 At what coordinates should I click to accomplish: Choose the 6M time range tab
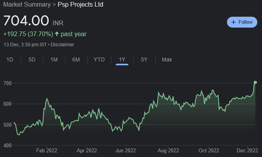click(76, 59)
